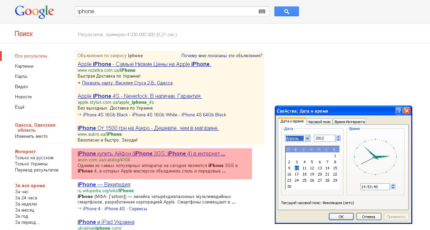
Task: Select day 1 in the calendar
Action: (x=335, y=156)
